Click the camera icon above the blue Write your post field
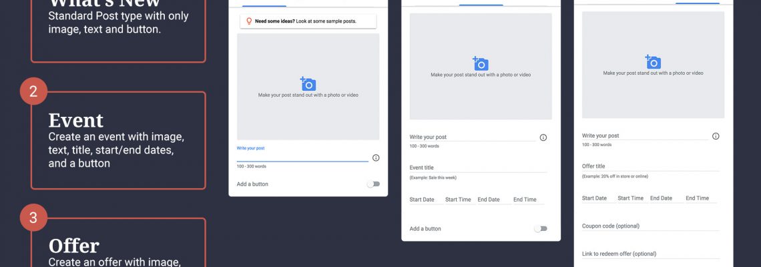The image size is (761, 267). point(308,84)
